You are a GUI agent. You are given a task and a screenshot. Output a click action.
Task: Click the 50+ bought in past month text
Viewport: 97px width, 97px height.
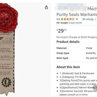click(x=69, y=23)
